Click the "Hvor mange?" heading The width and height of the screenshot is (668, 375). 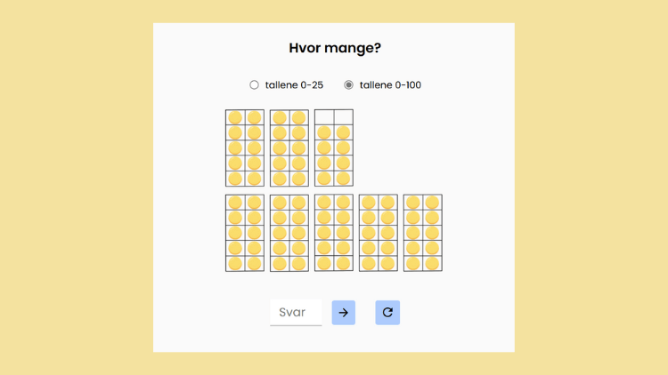(334, 49)
